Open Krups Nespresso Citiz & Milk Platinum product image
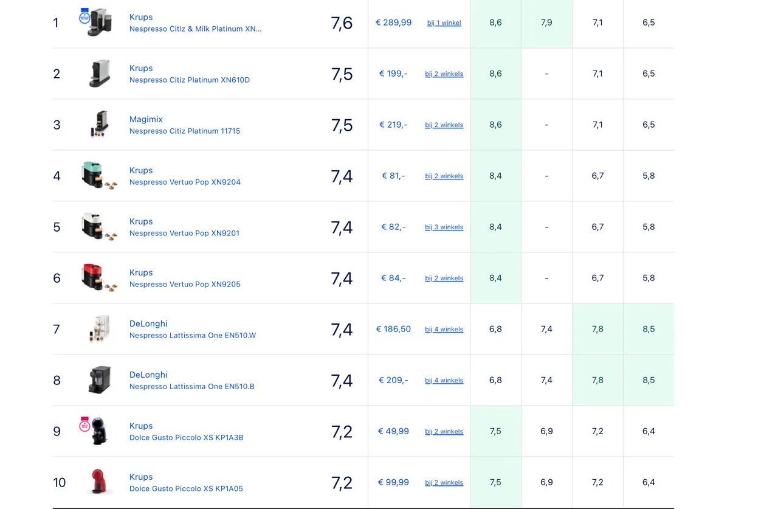The width and height of the screenshot is (778, 509). coord(100,23)
